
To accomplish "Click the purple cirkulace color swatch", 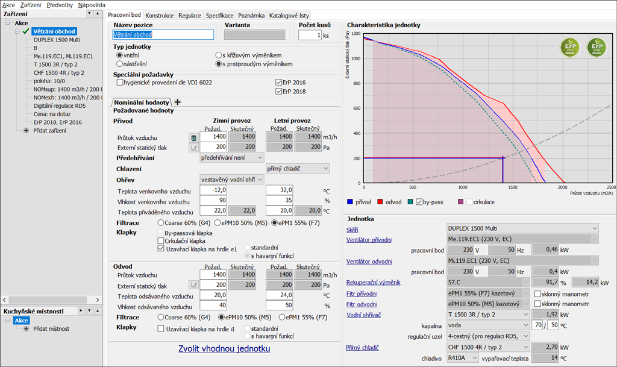I will [x=461, y=202].
